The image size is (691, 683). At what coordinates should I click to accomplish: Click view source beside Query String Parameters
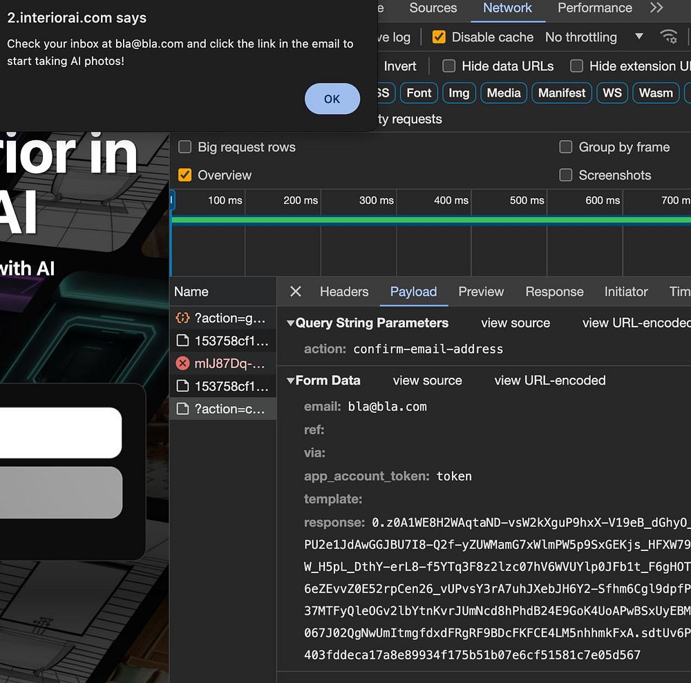click(x=515, y=323)
